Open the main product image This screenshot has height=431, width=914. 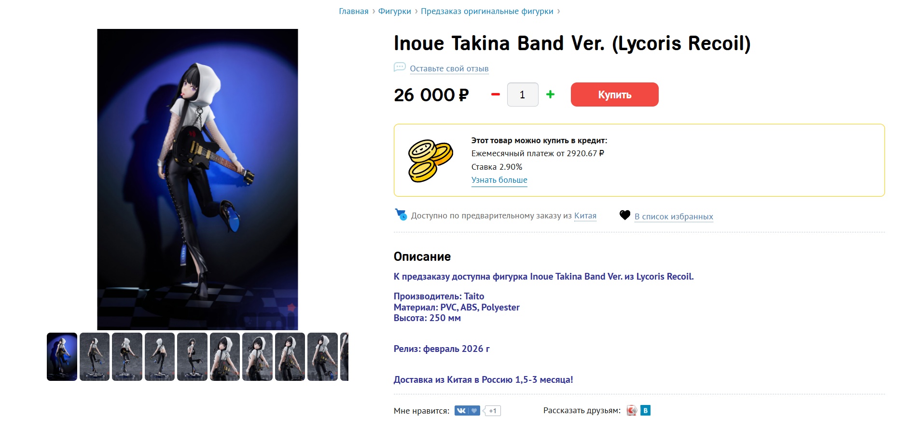pos(197,179)
